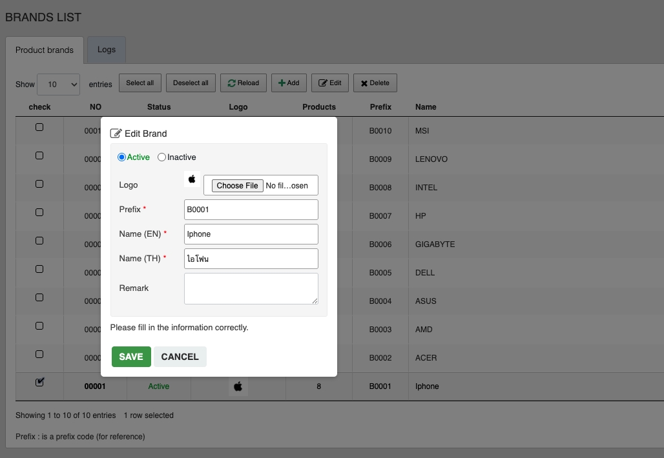Select the Active radio button
Image resolution: width=664 pixels, height=458 pixels.
coord(121,157)
